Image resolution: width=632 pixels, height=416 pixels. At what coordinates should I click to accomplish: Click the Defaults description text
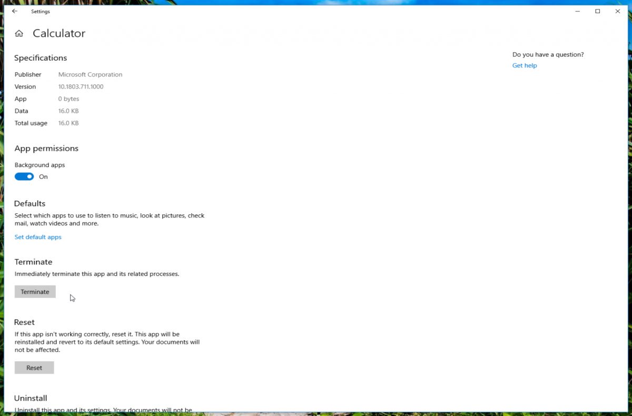point(109,219)
